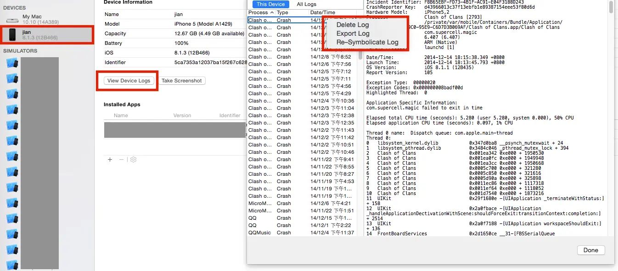Image resolution: width=618 pixels, height=271 pixels.
Task: Choose Export Log from context menu
Action: (353, 33)
